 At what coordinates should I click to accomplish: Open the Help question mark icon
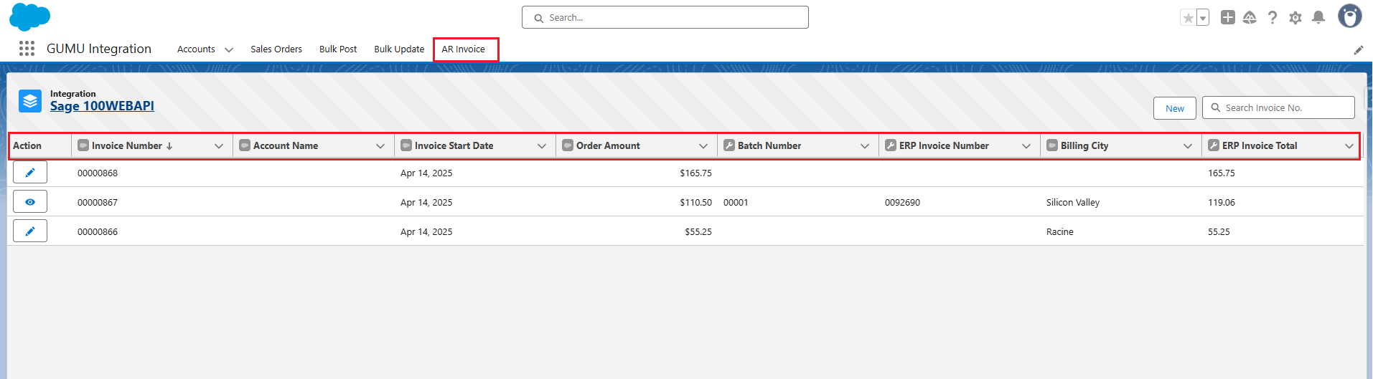1273,17
